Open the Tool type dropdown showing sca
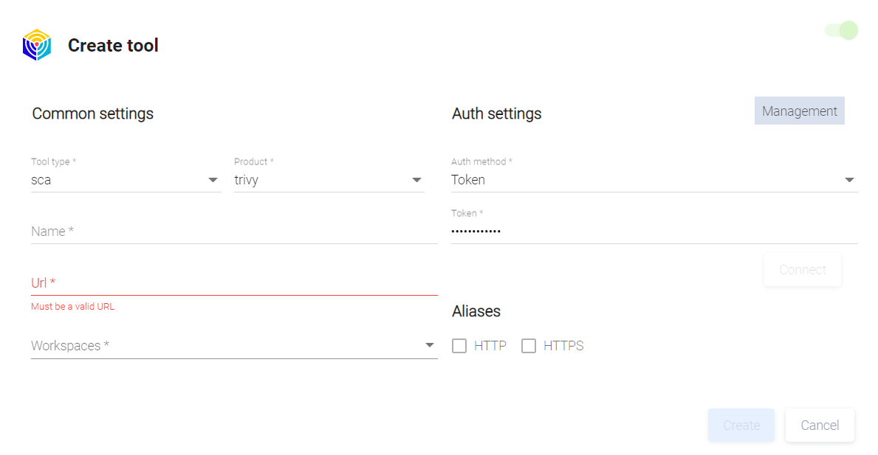 pos(126,180)
